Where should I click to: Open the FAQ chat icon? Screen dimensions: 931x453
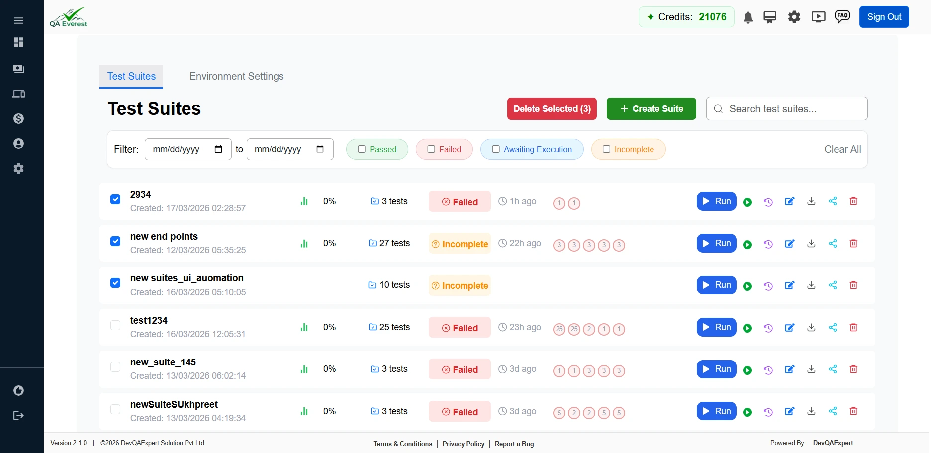coord(842,17)
